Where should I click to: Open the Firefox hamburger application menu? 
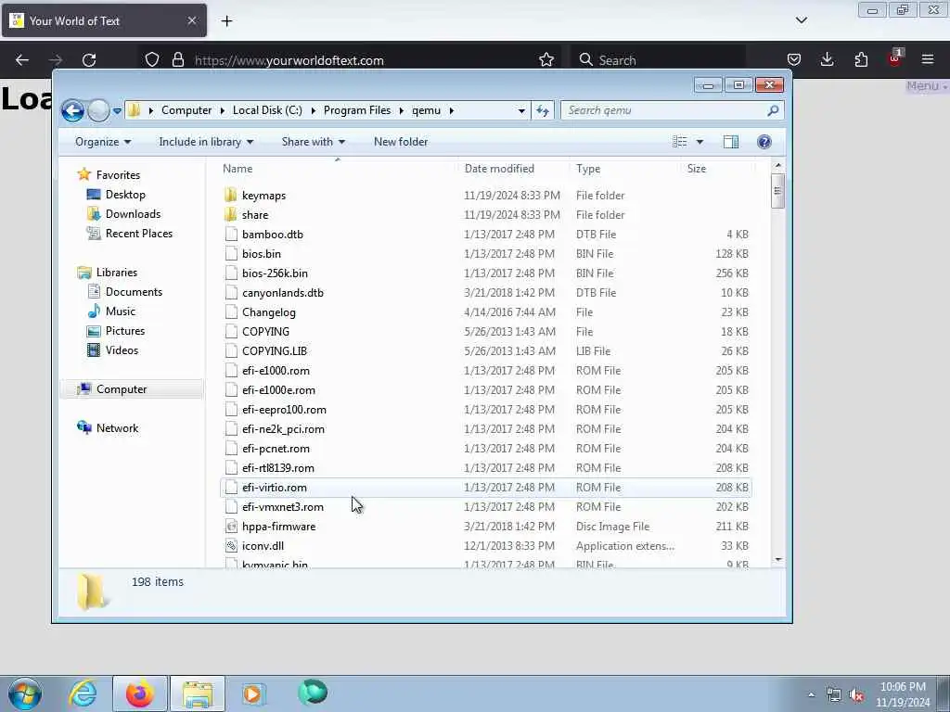point(928,59)
